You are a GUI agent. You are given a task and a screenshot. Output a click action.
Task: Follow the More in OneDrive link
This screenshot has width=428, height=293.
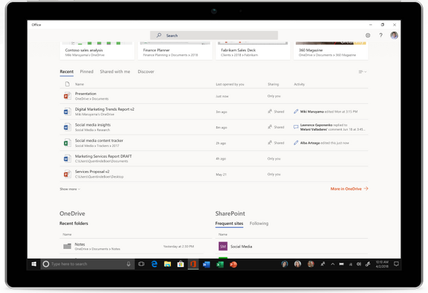[x=349, y=189]
